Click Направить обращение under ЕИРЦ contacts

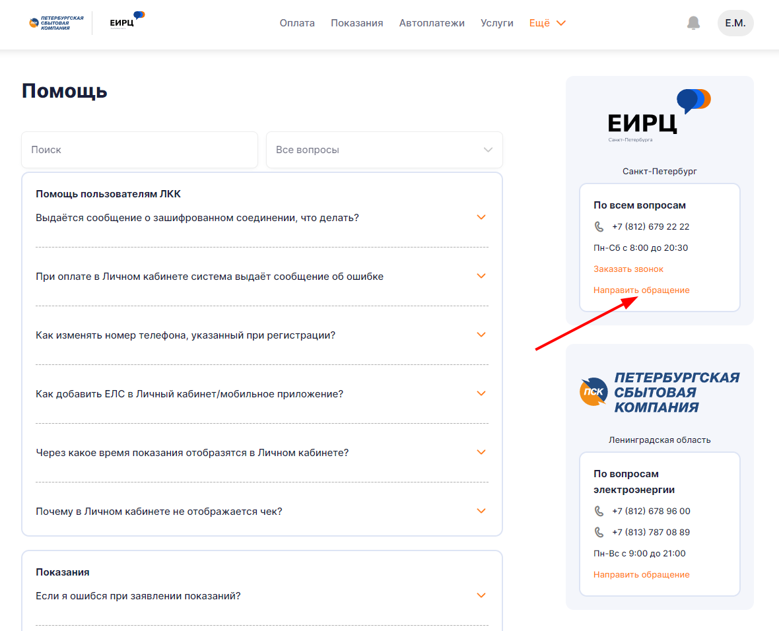click(641, 290)
